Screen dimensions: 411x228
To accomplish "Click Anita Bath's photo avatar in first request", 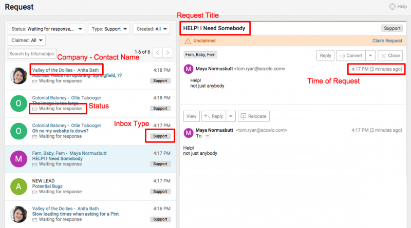I will point(19,75).
